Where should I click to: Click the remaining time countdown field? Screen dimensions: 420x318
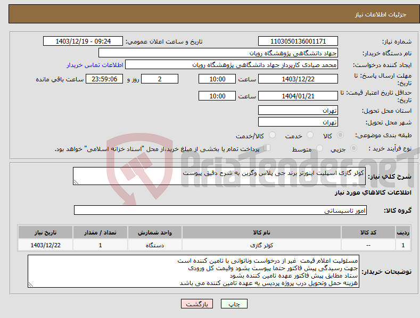pos(104,79)
